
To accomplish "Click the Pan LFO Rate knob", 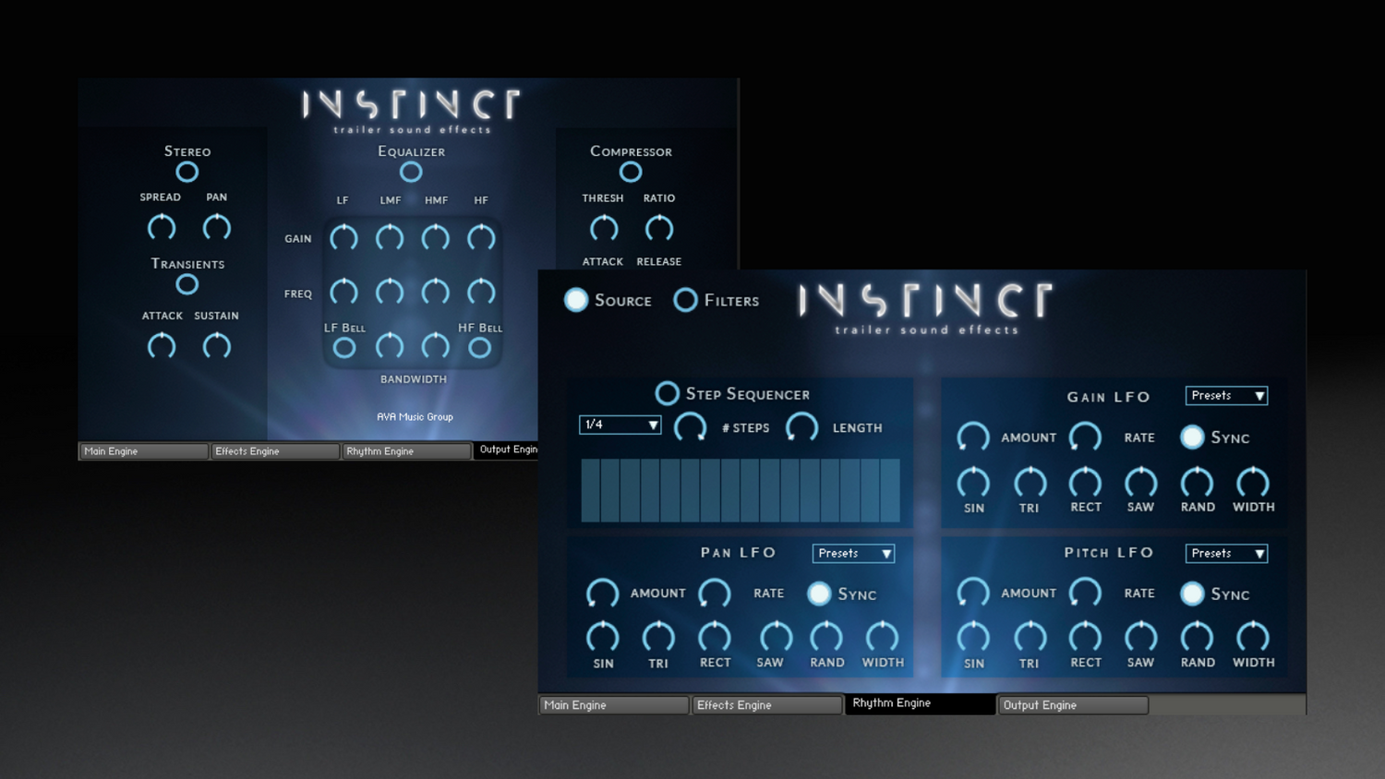I will [x=715, y=593].
